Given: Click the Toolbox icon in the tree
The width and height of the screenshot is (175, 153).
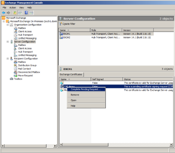Looking at the screenshot, I should 11,79.
